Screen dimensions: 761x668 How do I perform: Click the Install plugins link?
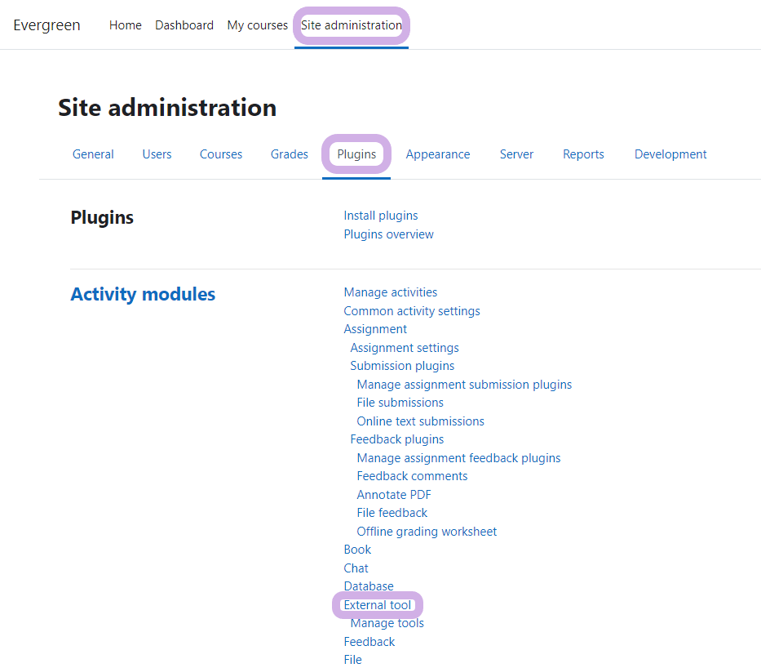(x=381, y=216)
